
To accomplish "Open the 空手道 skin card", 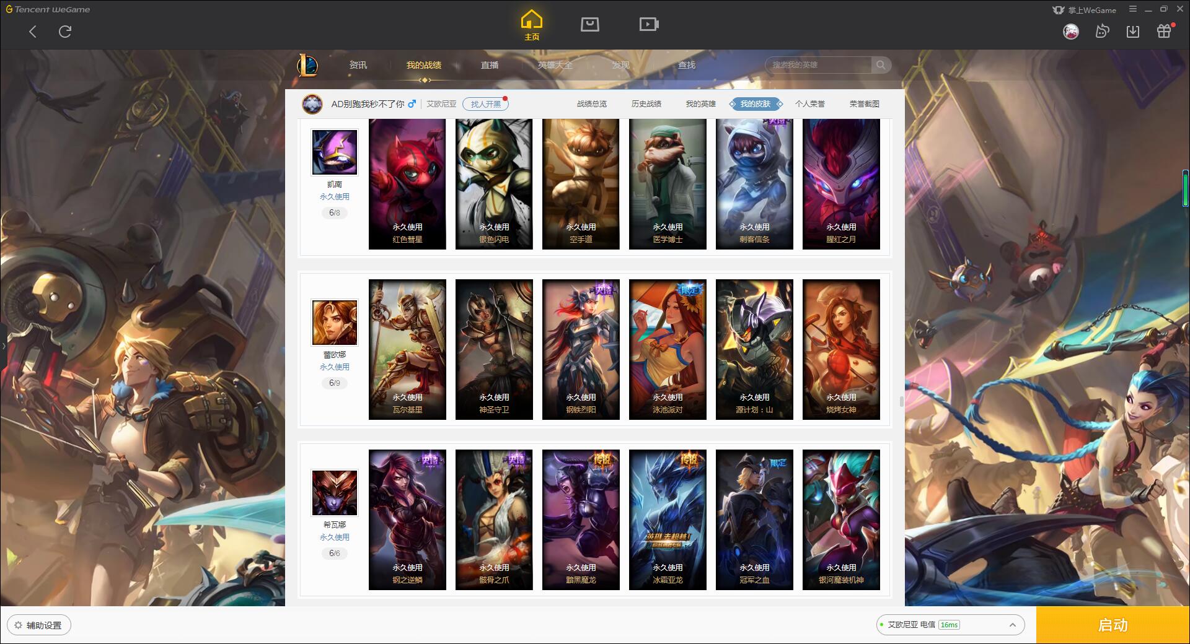I will coord(581,185).
